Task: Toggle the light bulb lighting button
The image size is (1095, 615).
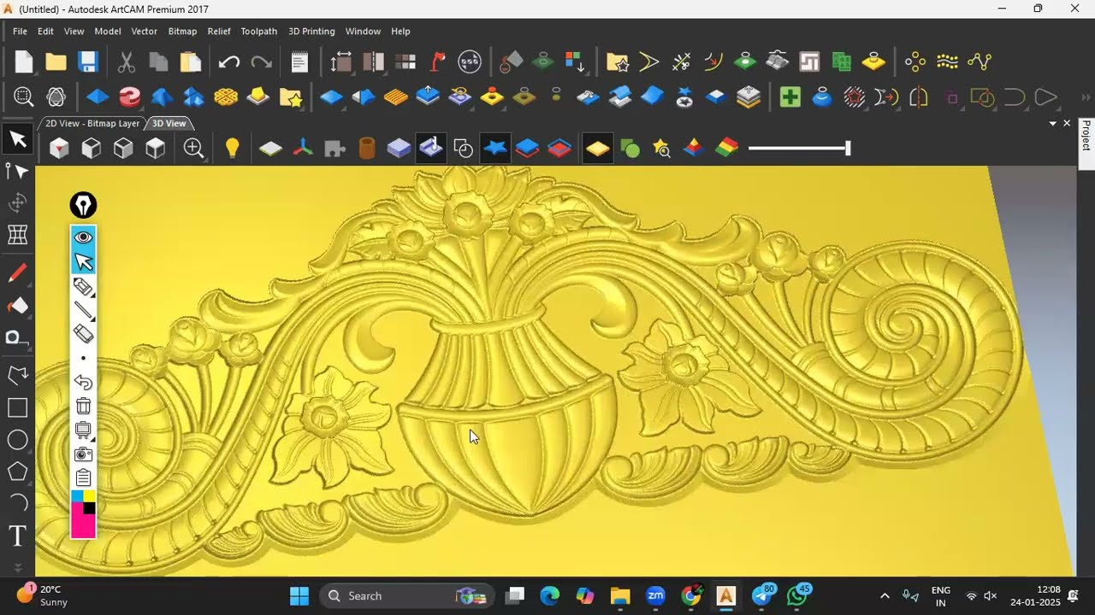Action: [232, 149]
